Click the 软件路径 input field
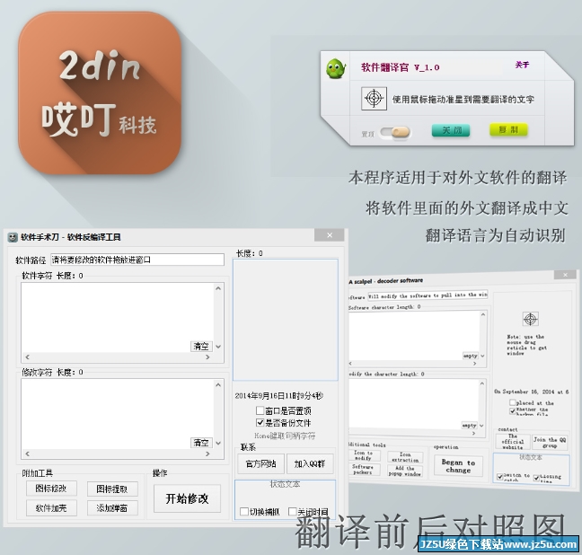 pos(137,260)
